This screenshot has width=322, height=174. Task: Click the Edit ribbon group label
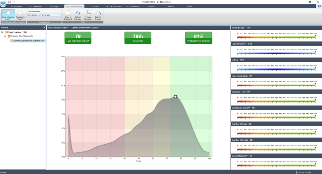click(x=83, y=22)
